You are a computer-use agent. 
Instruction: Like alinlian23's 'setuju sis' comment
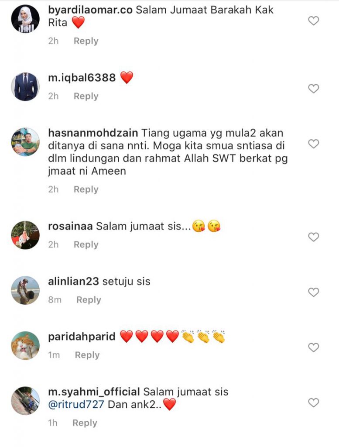[314, 292]
